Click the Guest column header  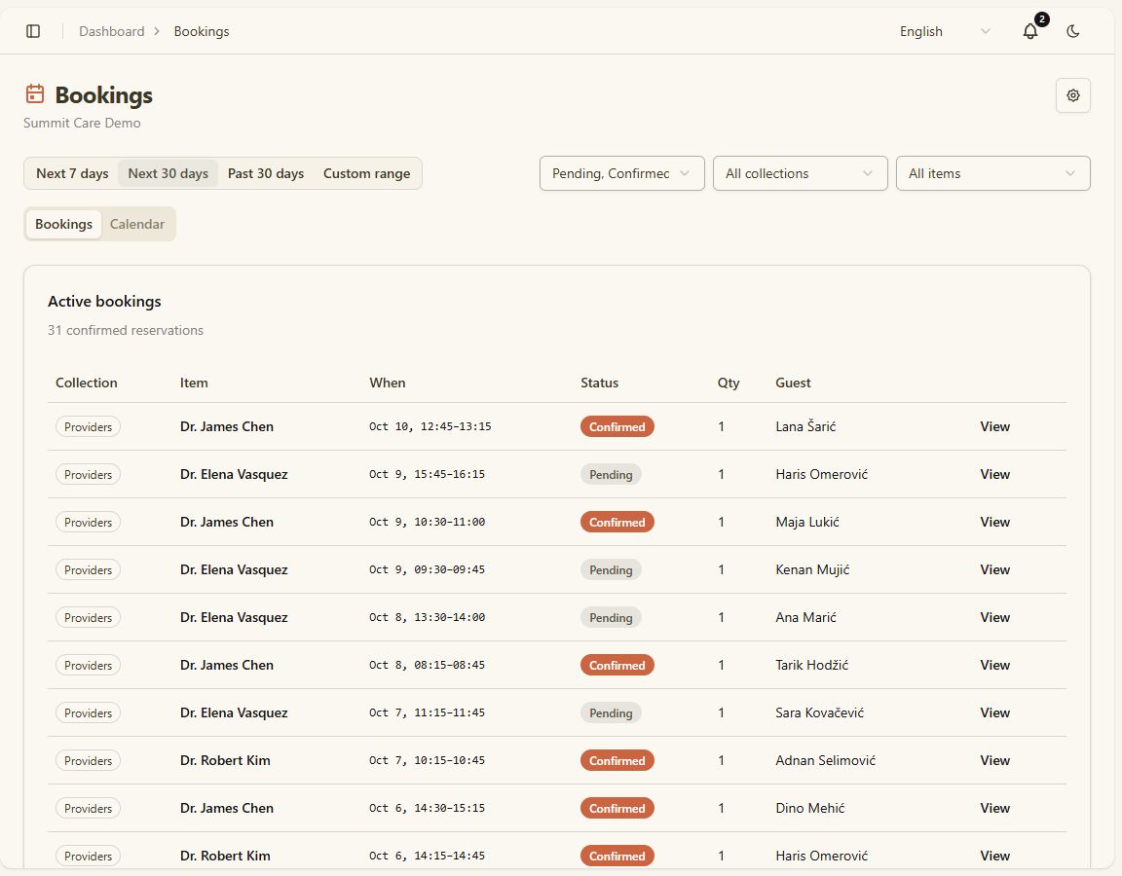coord(793,383)
